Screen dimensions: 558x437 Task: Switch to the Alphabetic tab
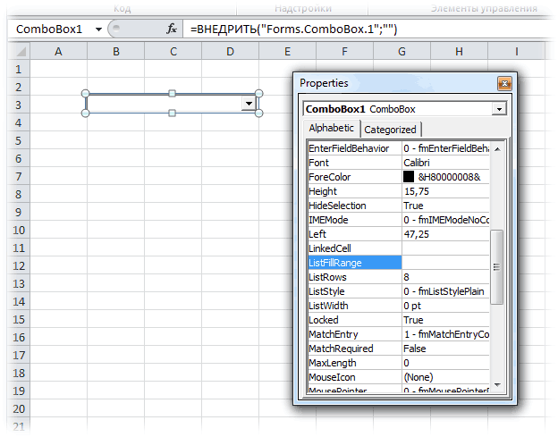pos(332,129)
